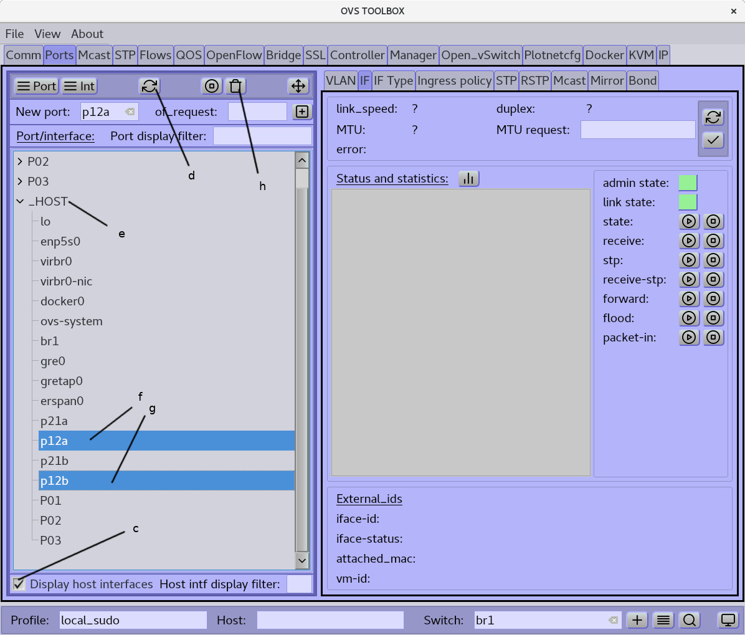Click play icon for flood row
This screenshot has width=745, height=635.
tap(689, 318)
